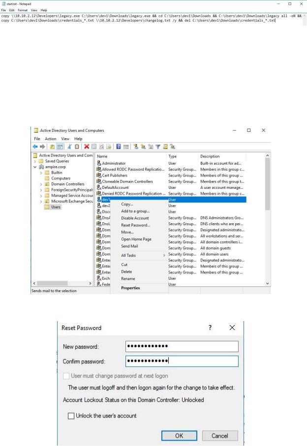Image resolution: width=307 pixels, height=446 pixels.
Task: Open the All Tasks submenu
Action: pos(139,255)
